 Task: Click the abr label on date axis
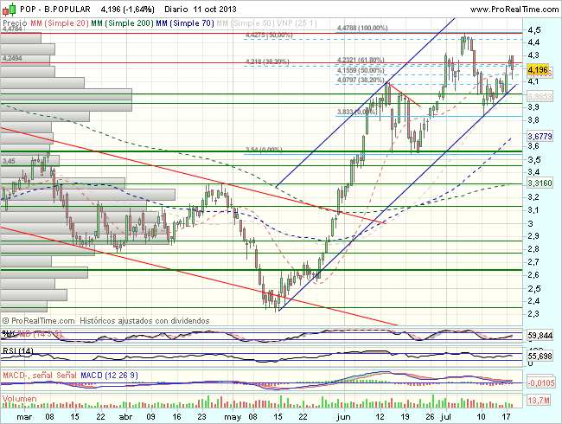pyautogui.click(x=125, y=417)
